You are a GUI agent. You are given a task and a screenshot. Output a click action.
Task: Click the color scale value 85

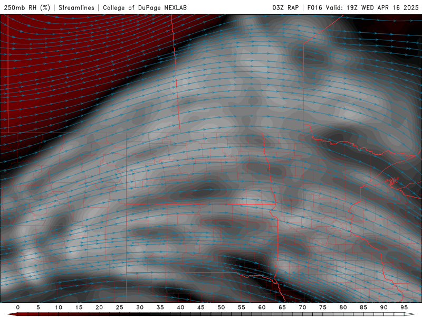pos(363,307)
